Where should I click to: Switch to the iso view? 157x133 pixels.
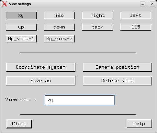click(59, 16)
